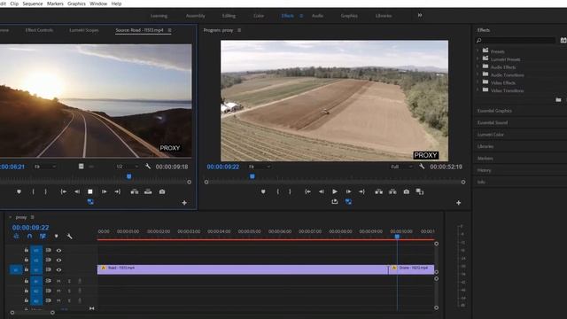567x319 pixels.
Task: Open Source monitor button editor plus icon
Action: point(184,203)
